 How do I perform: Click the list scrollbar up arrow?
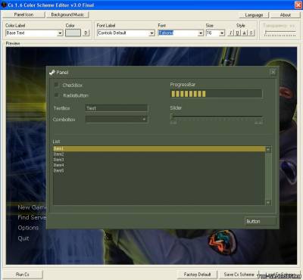pyautogui.click(x=268, y=149)
